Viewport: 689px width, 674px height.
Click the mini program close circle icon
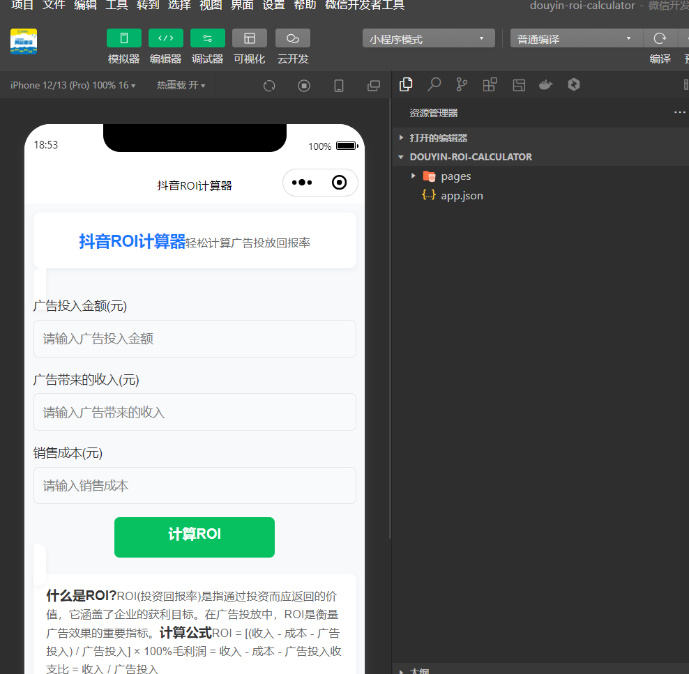339,182
